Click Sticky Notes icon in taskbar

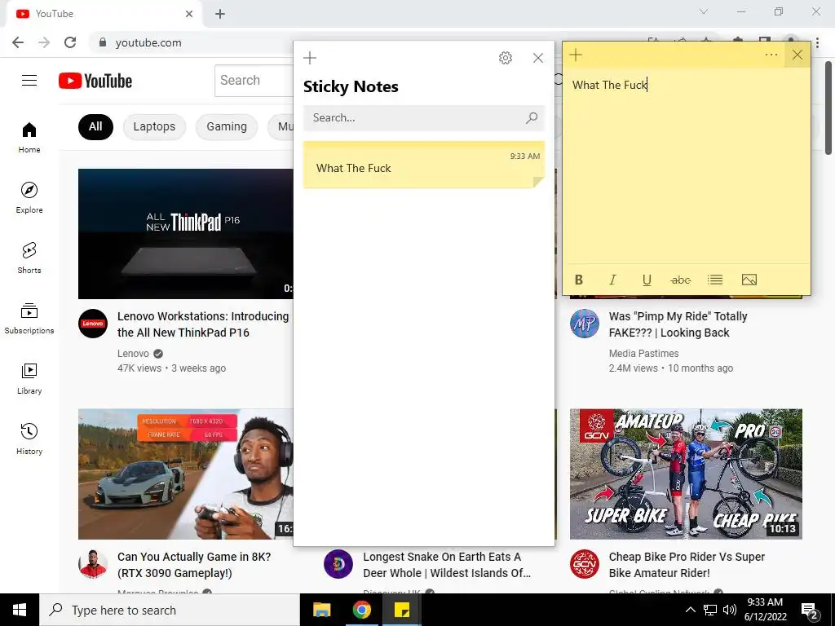[402, 610]
